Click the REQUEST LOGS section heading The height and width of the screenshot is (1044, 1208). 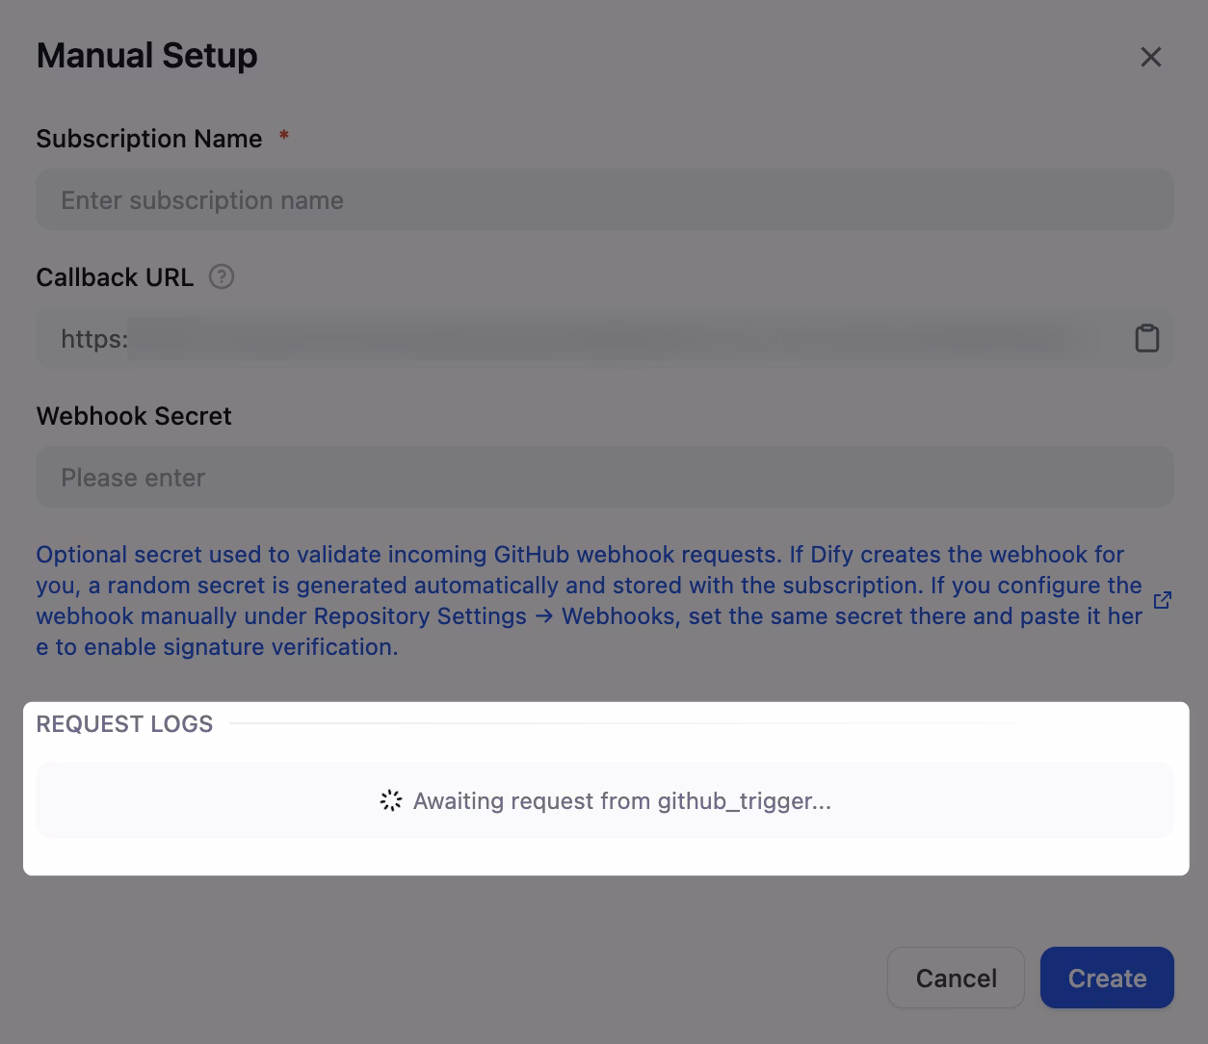(x=124, y=724)
